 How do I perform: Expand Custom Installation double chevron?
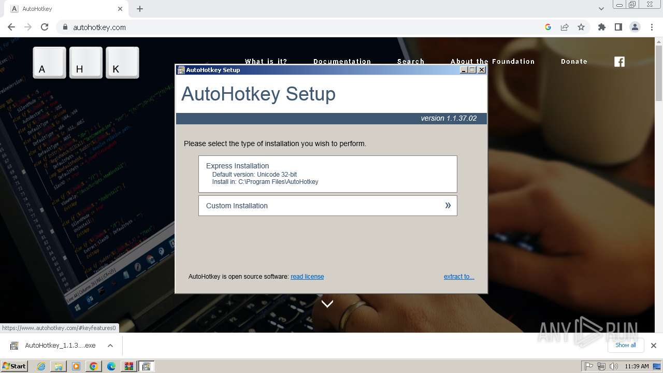point(448,206)
